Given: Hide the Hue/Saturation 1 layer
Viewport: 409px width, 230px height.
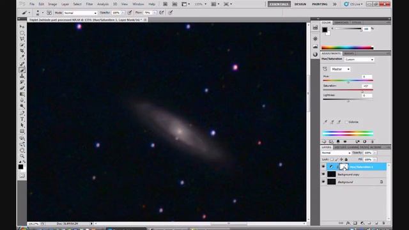Looking at the screenshot, I should coord(323,167).
